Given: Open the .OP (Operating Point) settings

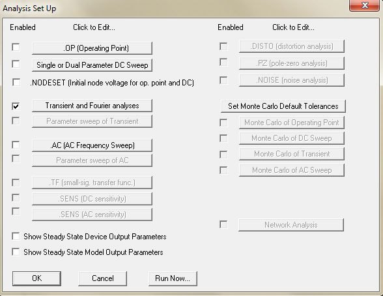Looking at the screenshot, I should click(92, 48).
